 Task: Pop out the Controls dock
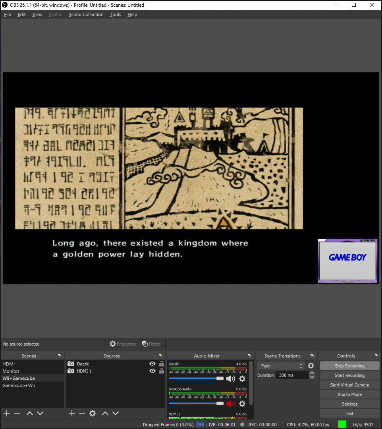pyautogui.click(x=376, y=356)
